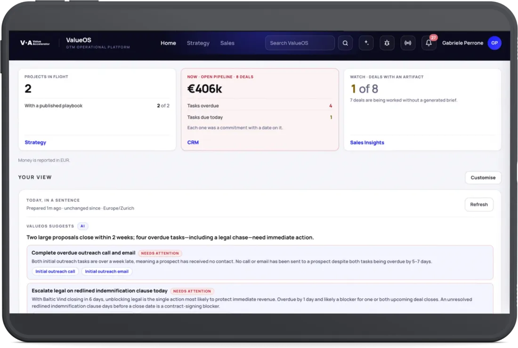Click NEEDS ATTENTION tag on legal suggestion
This screenshot has width=518, height=348.
tap(192, 291)
